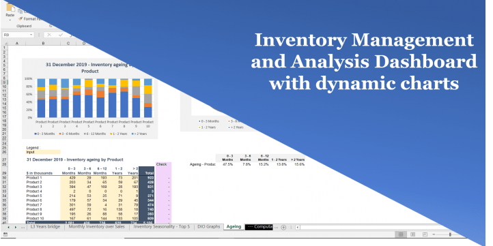Click the zoom slider handle
The height and width of the screenshot is (246, 493).
450,234
